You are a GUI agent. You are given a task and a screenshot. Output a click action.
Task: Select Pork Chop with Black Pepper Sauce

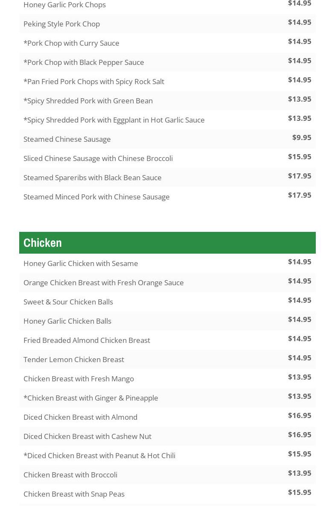(x=84, y=62)
